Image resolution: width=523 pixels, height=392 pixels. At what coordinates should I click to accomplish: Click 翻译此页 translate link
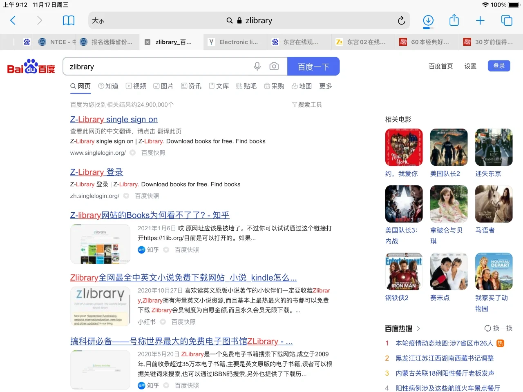169,131
